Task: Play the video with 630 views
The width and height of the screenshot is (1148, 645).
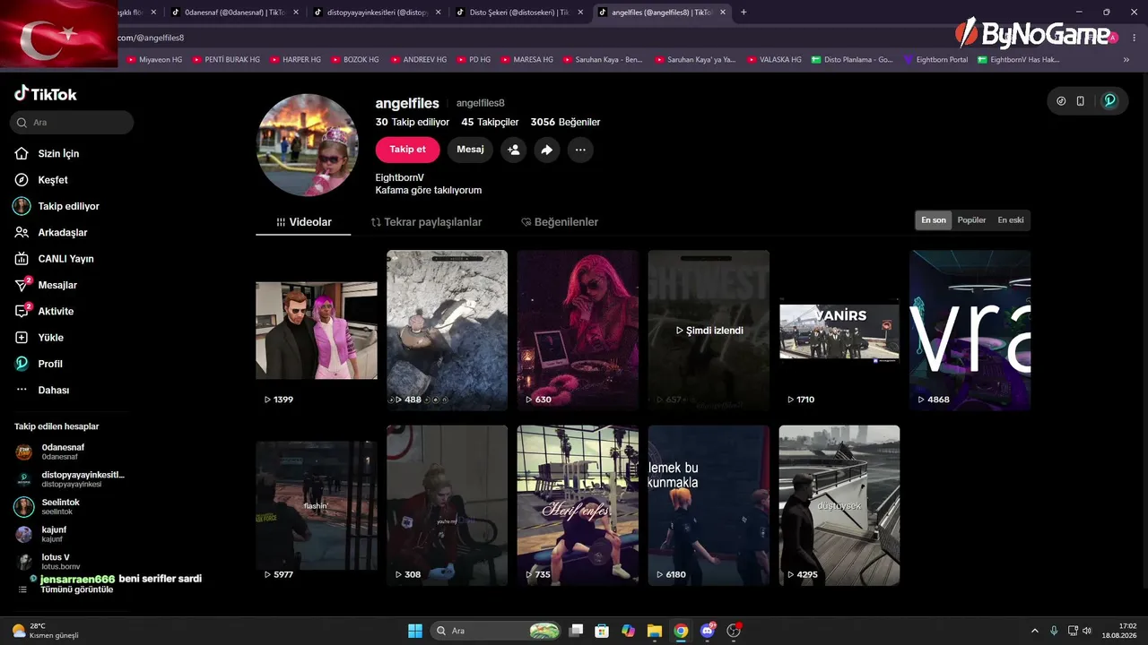Action: tap(578, 331)
